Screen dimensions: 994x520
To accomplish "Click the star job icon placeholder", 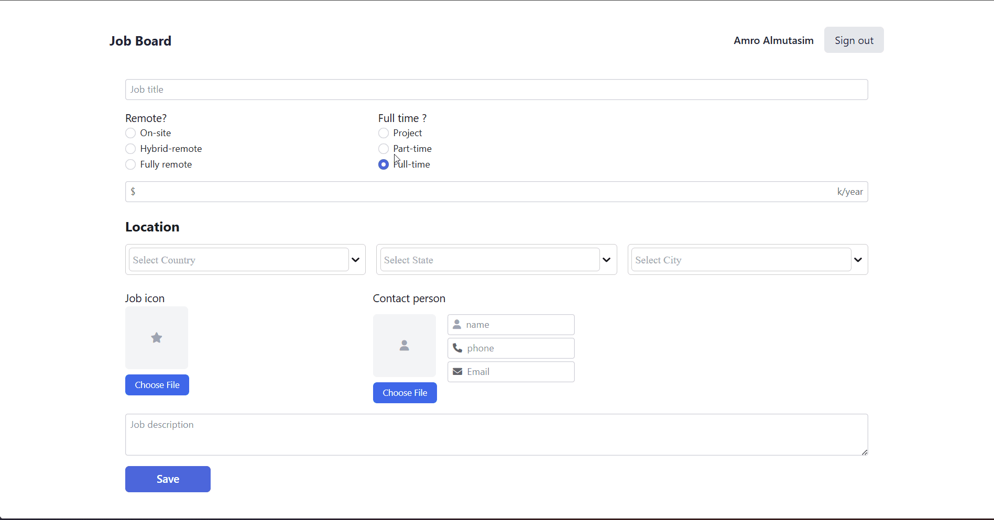I will [x=156, y=338].
